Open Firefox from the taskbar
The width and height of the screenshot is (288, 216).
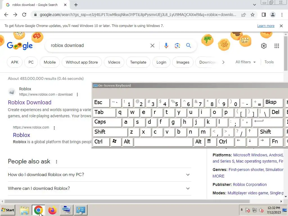(53, 210)
